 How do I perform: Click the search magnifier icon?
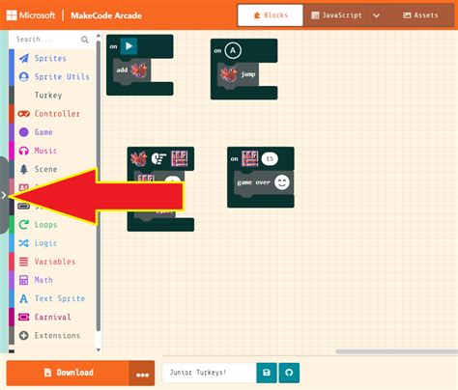coord(85,40)
